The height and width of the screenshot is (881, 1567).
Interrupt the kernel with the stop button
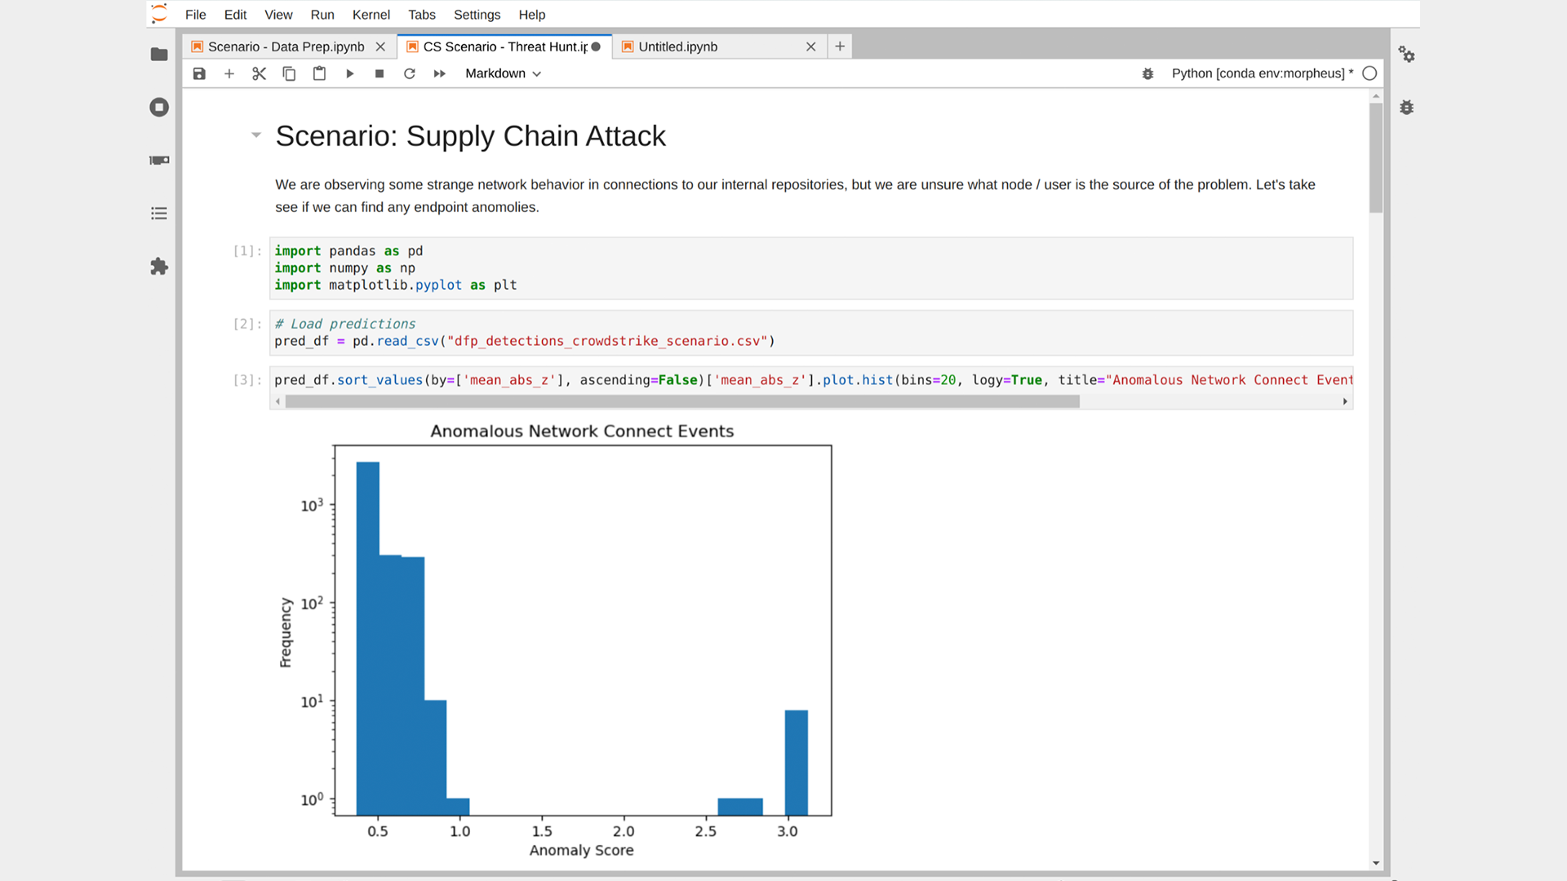(380, 73)
